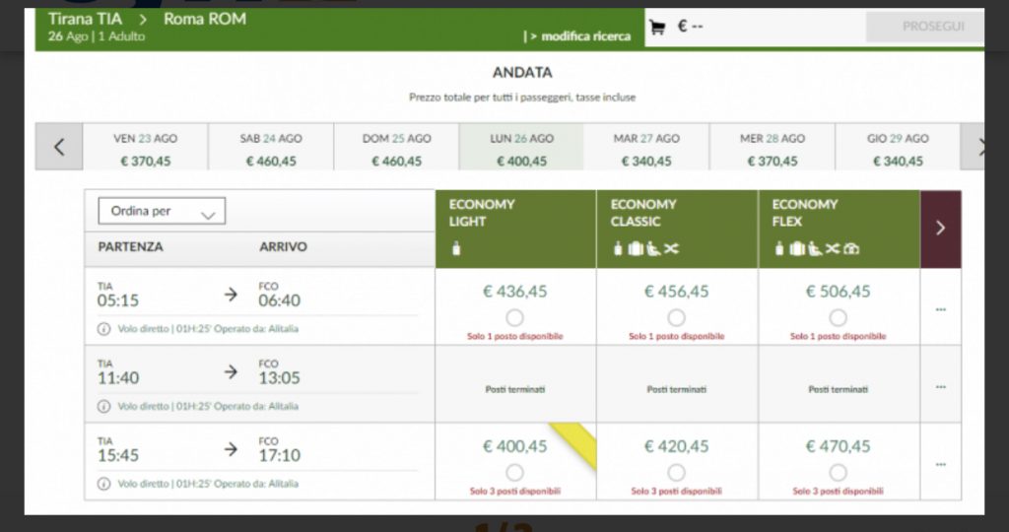1009x532 pixels.
Task: Click Solo 3 posti disponibili under €470,45
Action: pos(838,492)
